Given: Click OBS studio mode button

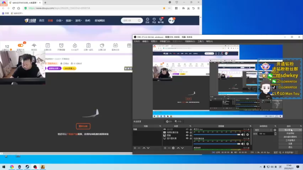Looking at the screenshot, I should coord(290,140).
